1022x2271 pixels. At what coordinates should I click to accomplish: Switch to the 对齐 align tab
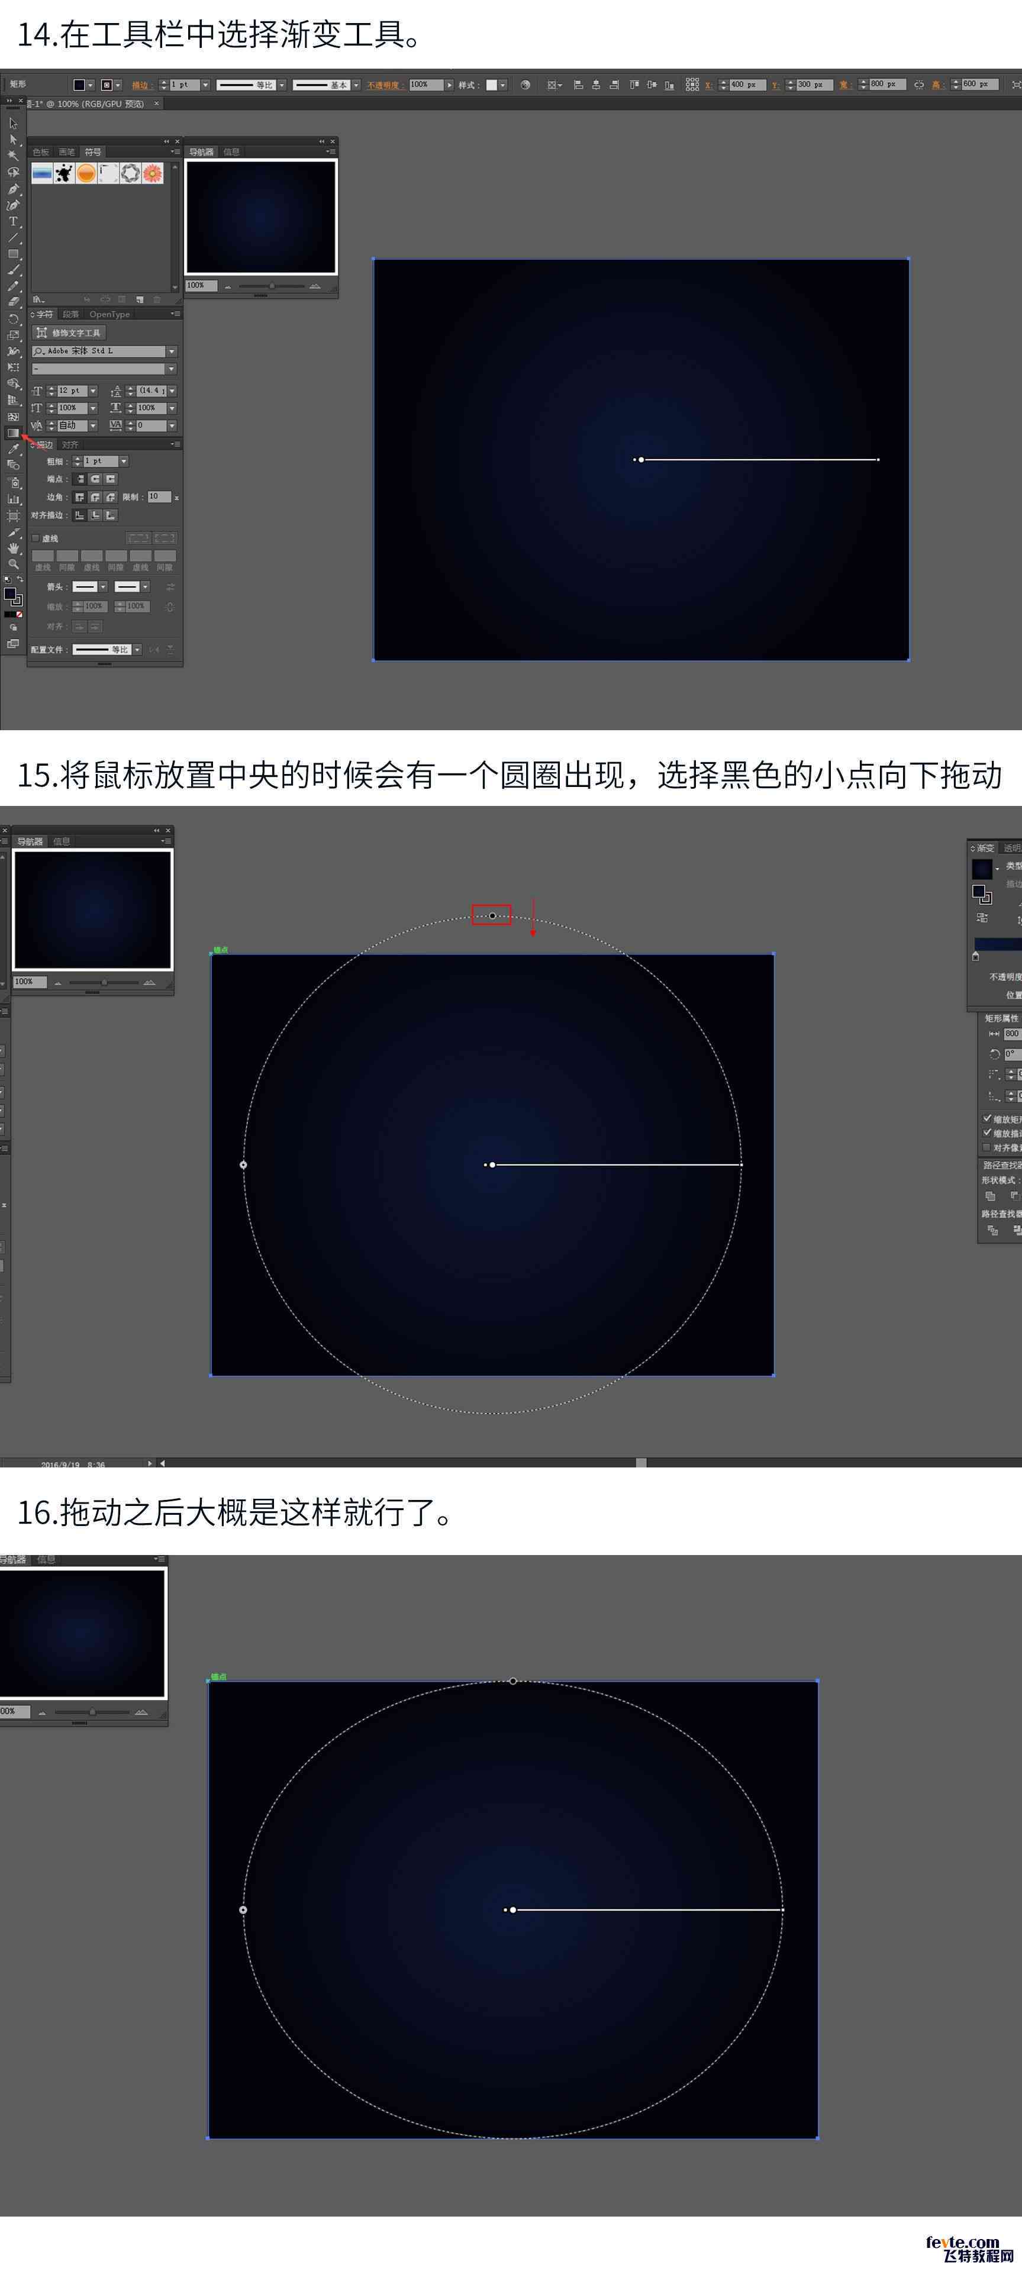pyautogui.click(x=70, y=444)
